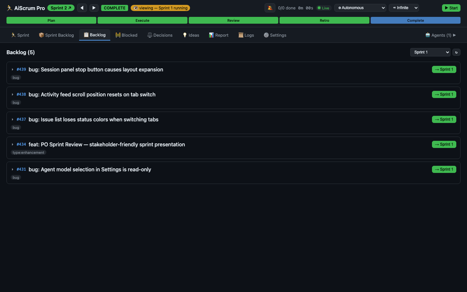Assign issue #431 to Sprint 1
The height and width of the screenshot is (292, 467).
click(x=444, y=169)
